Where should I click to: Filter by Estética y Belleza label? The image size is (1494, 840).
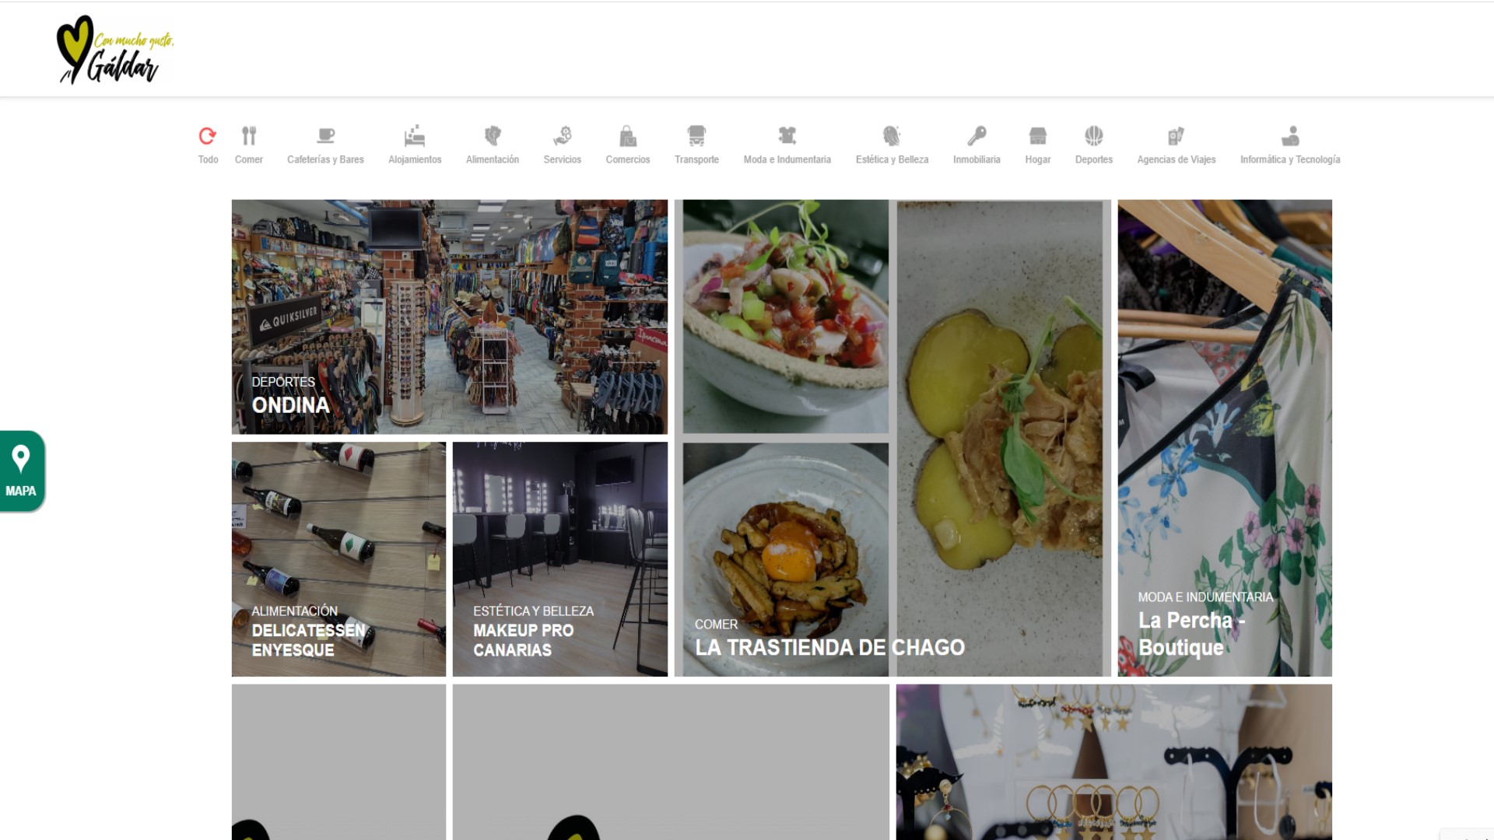[x=893, y=159]
